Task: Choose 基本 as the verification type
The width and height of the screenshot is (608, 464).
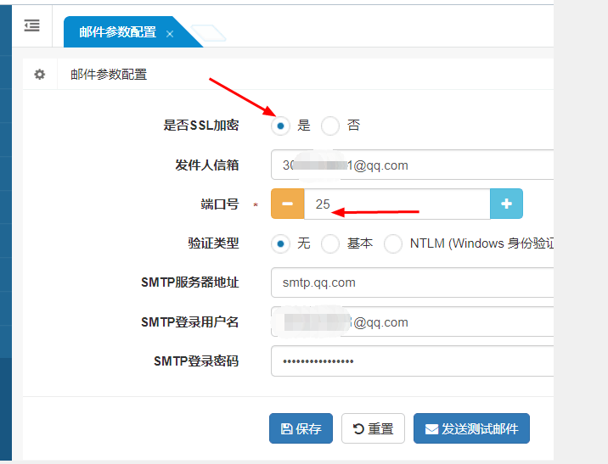Action: pos(330,243)
